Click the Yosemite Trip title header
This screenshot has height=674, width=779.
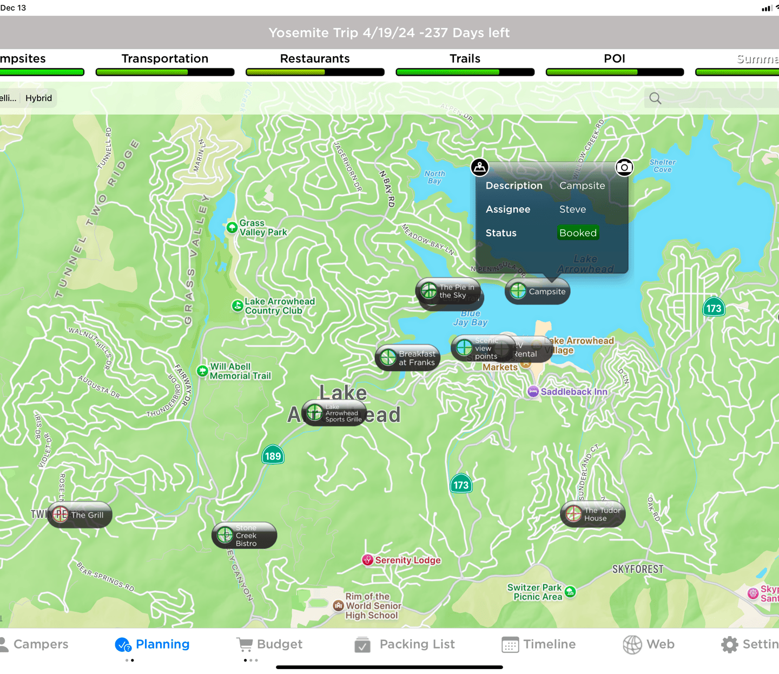pos(389,32)
